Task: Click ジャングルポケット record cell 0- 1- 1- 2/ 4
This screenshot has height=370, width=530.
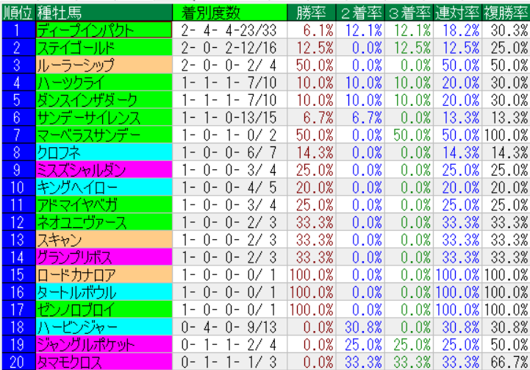Action: point(229,345)
